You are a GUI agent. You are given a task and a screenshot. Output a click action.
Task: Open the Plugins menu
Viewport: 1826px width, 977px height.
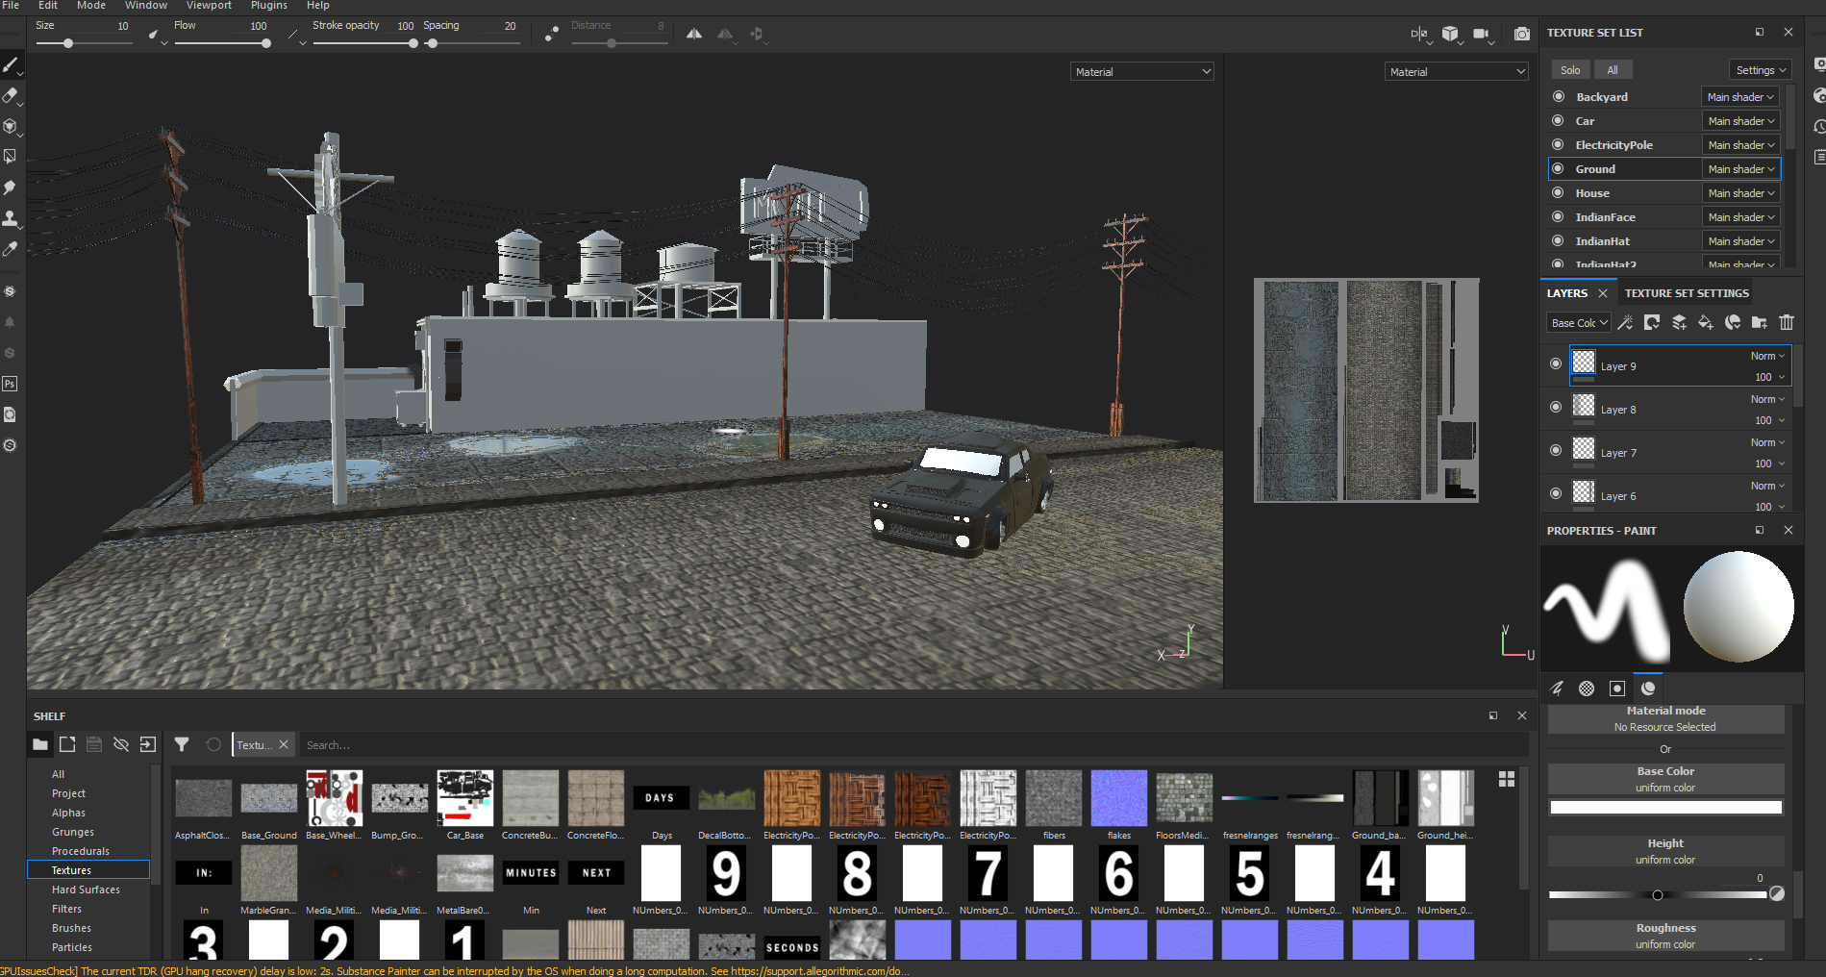(269, 6)
